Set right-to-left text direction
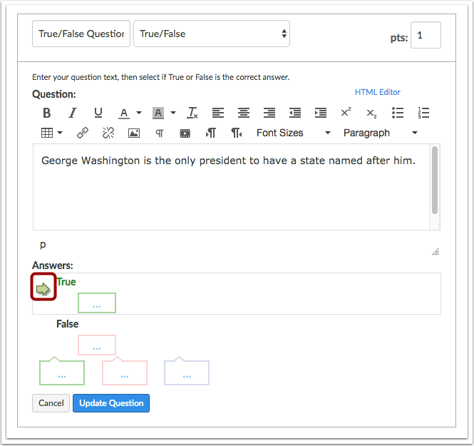The width and height of the screenshot is (474, 446). click(237, 133)
